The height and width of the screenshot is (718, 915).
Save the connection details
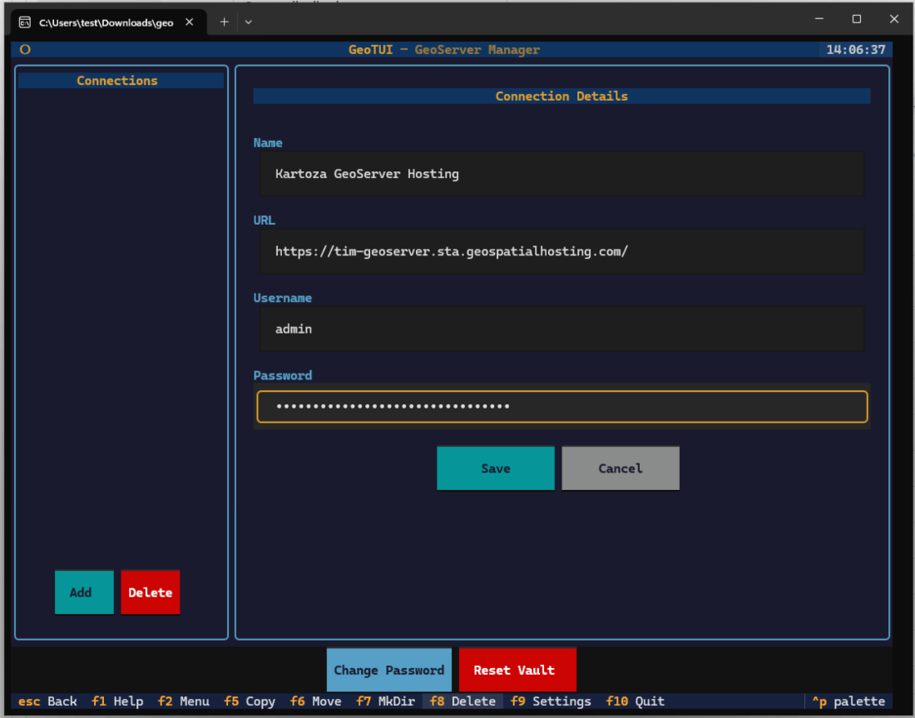[x=496, y=468]
